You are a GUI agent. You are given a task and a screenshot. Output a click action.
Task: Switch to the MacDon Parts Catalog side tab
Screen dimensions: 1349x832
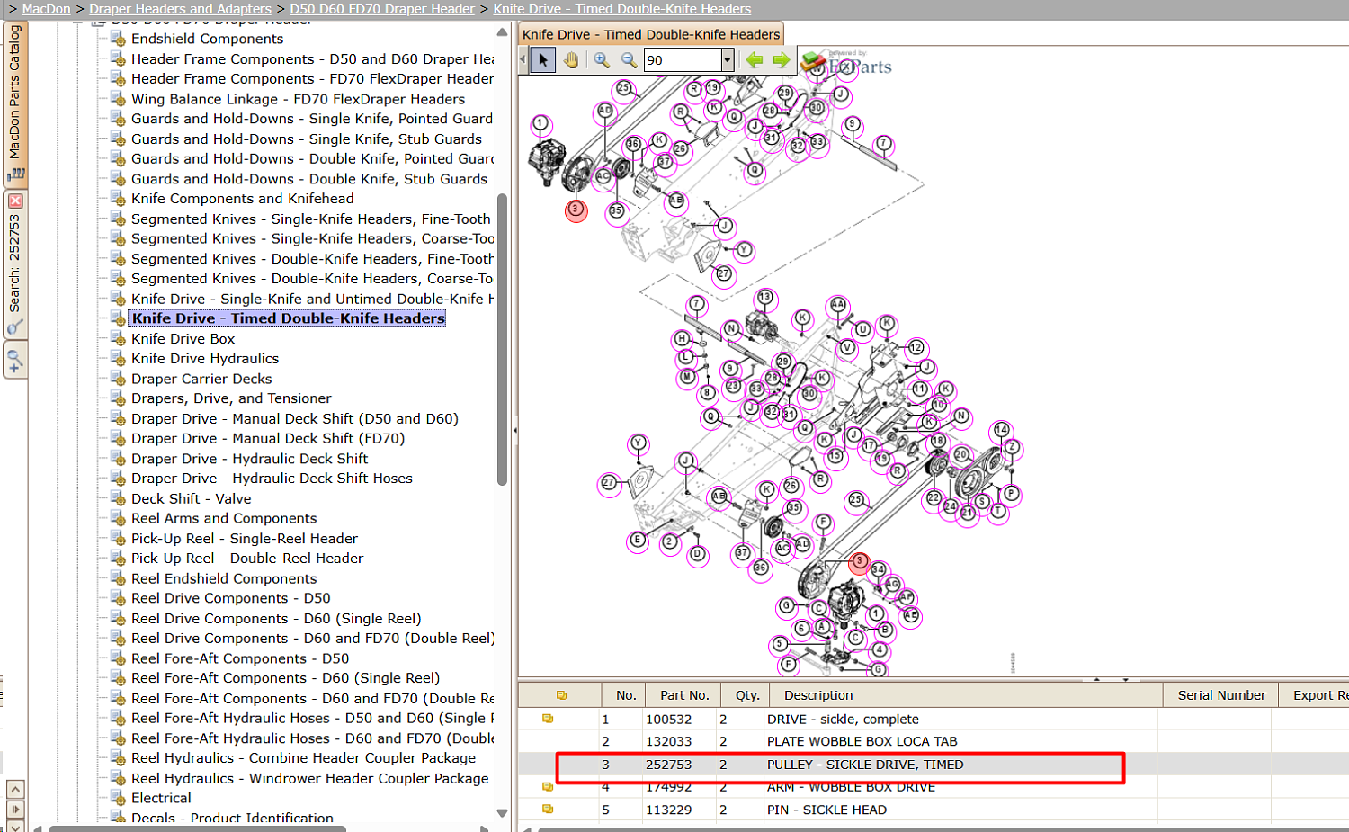[15, 103]
